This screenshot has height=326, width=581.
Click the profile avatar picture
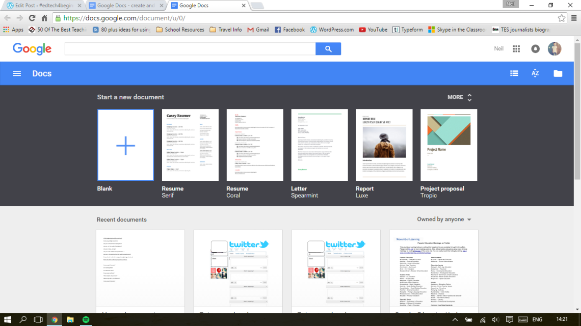556,48
